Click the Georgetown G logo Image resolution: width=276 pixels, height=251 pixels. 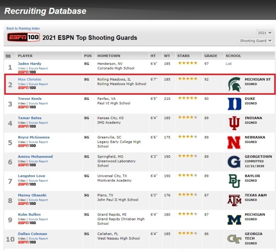click(x=234, y=162)
